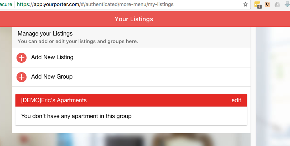
Task: Open the blue download arrow extension
Action: [x=287, y=4]
